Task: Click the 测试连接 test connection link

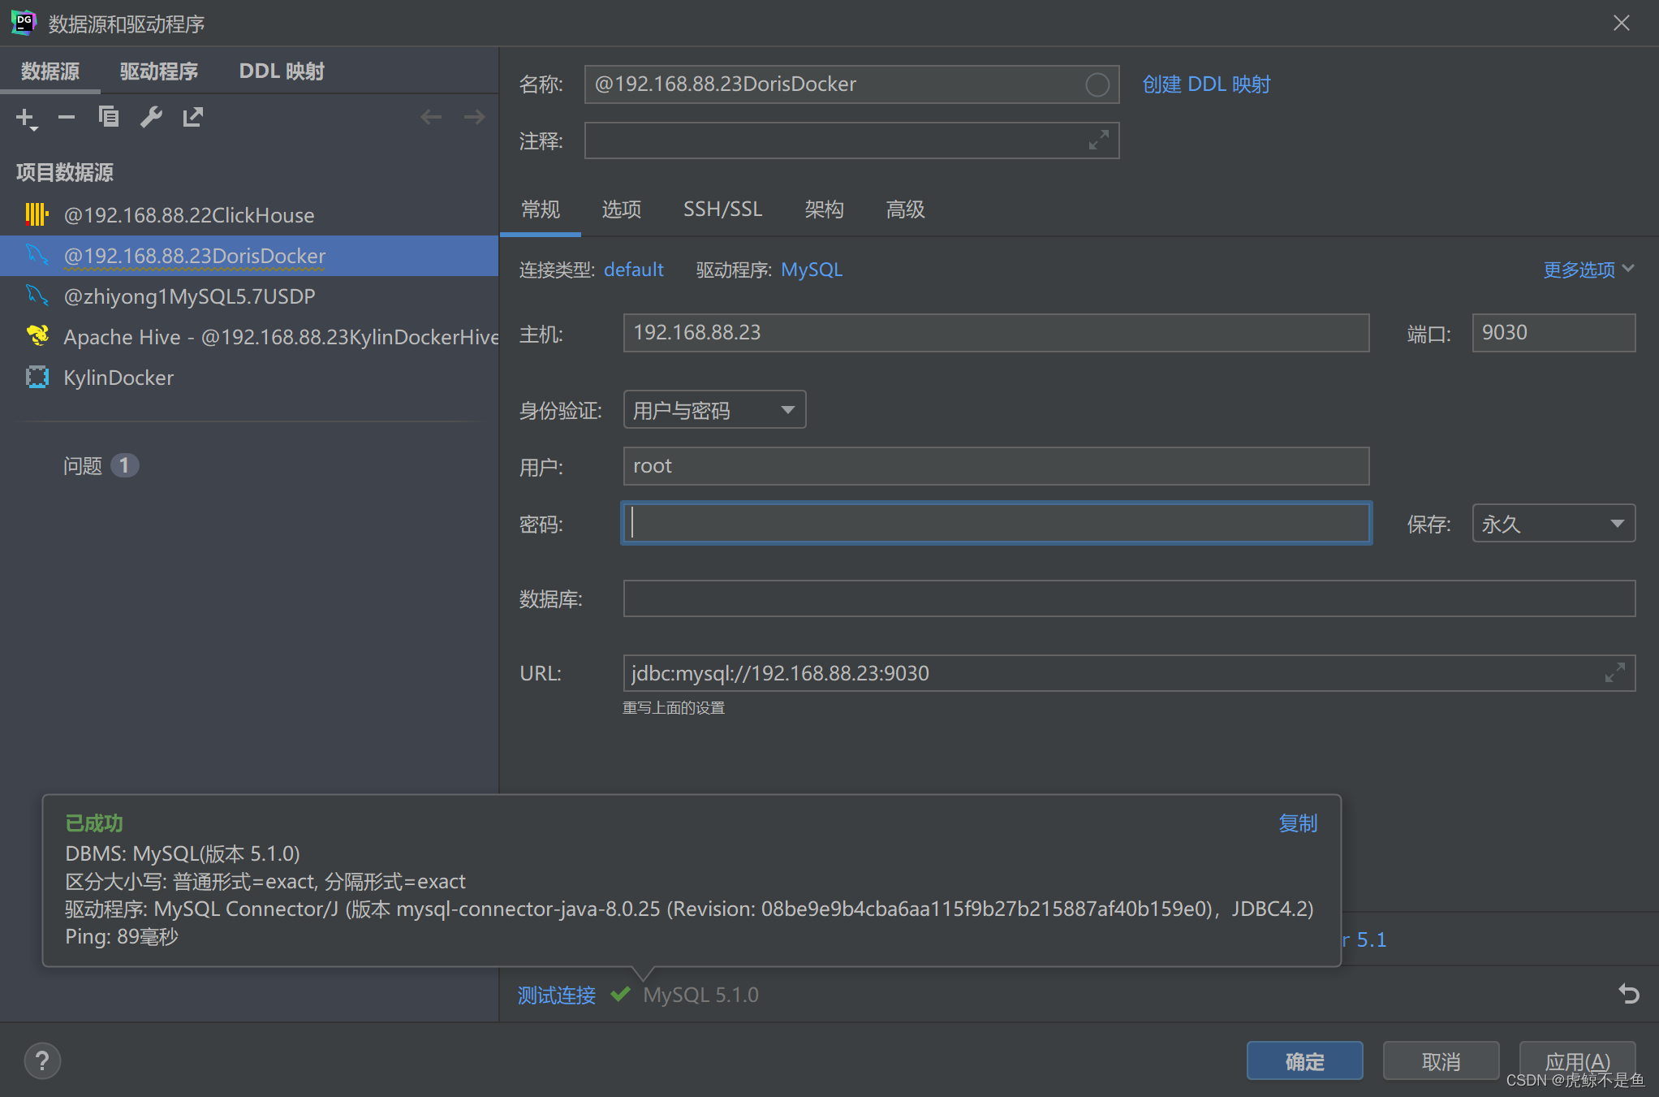Action: tap(557, 995)
